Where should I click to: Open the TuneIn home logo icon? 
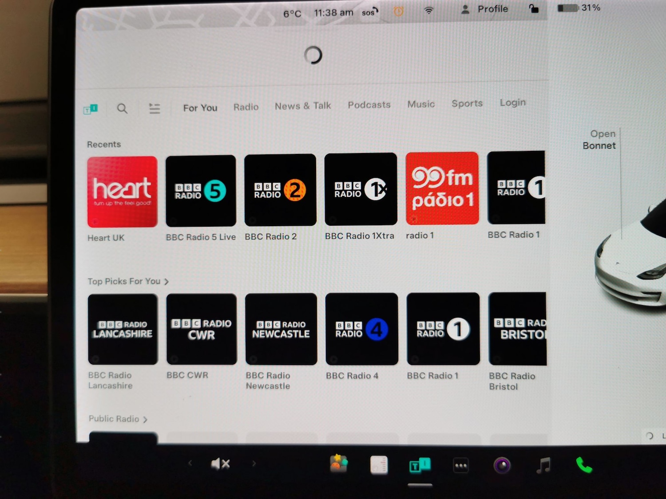pos(91,109)
